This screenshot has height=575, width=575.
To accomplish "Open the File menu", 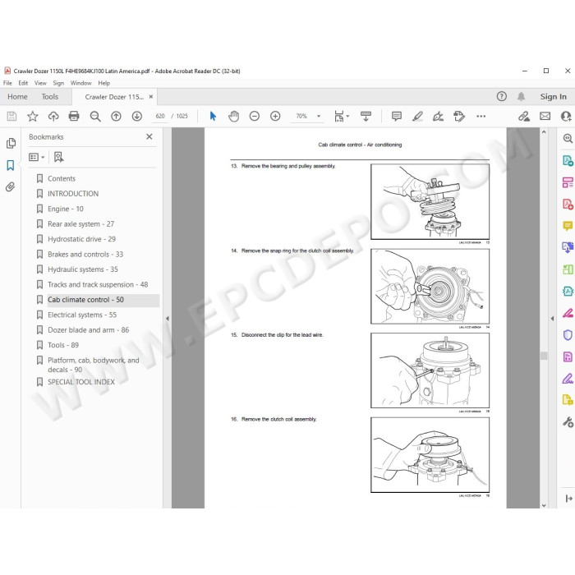I will click(7, 83).
